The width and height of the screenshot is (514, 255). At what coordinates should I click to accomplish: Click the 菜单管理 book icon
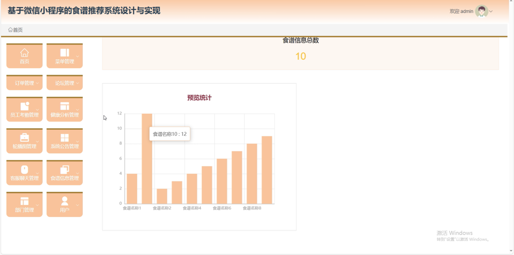tap(65, 53)
